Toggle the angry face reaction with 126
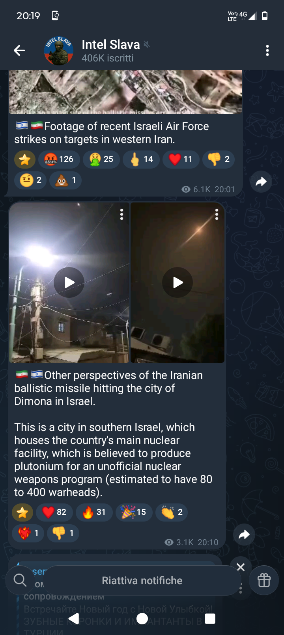This screenshot has width=284, height=635. coord(59,159)
